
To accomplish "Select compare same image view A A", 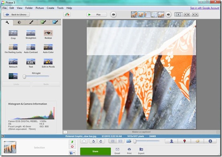I will tap(195, 14).
